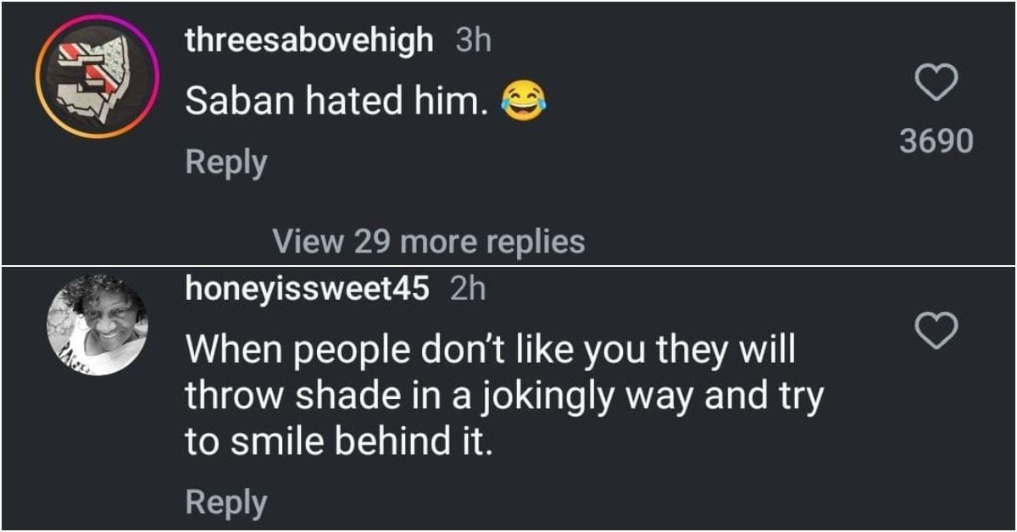
Task: Open threesabovehigh's profile picture
Action: [97, 75]
